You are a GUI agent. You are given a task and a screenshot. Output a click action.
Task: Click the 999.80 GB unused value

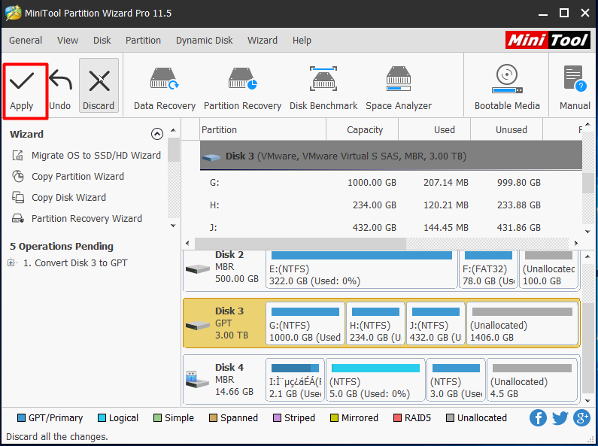click(x=519, y=183)
